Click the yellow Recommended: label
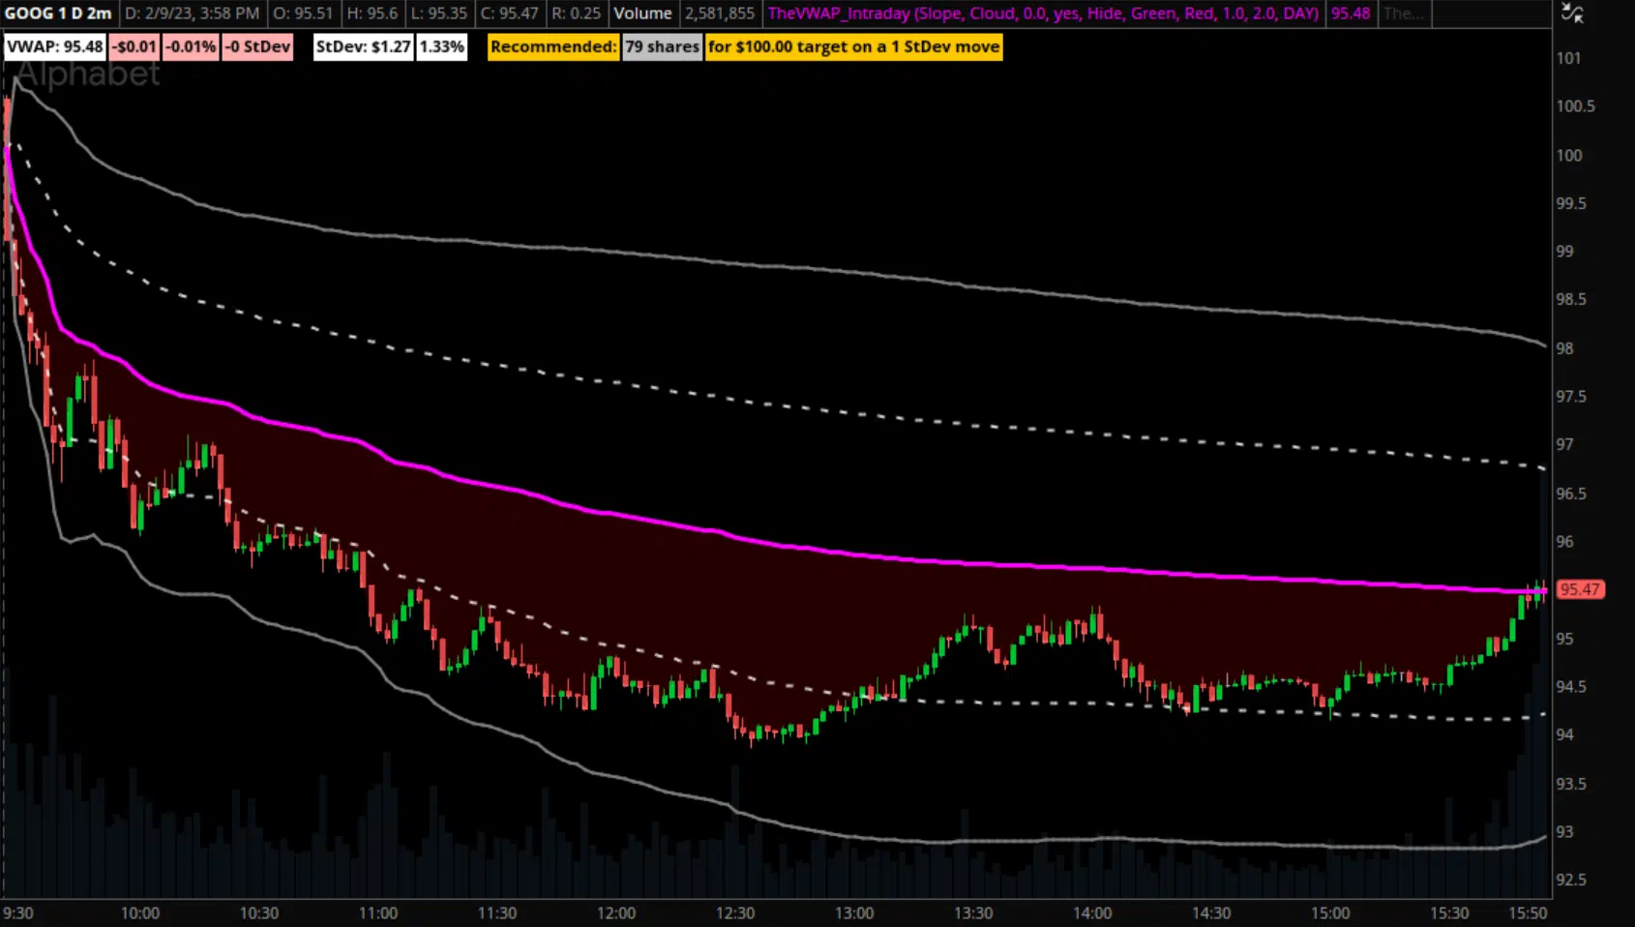The image size is (1635, 927). tap(553, 46)
